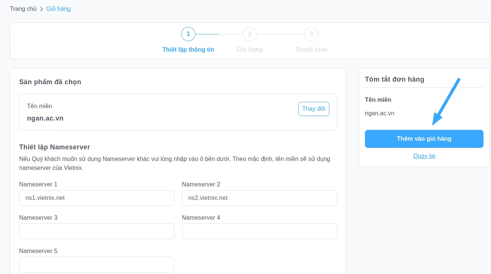Open the Giỏ hàng breadcrumb link
Screen dimensions: 491x274
58,9
